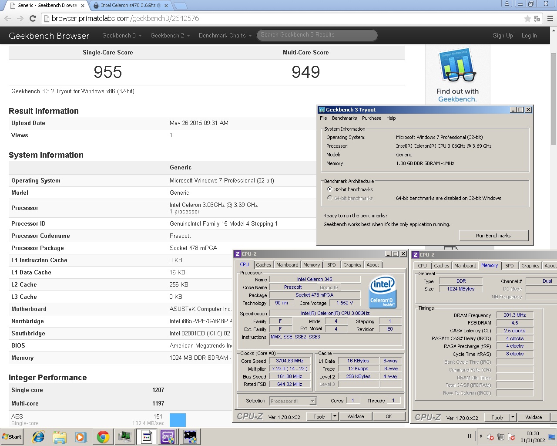Click Chrome's forward arrow
The image size is (557, 446).
(x=20, y=18)
